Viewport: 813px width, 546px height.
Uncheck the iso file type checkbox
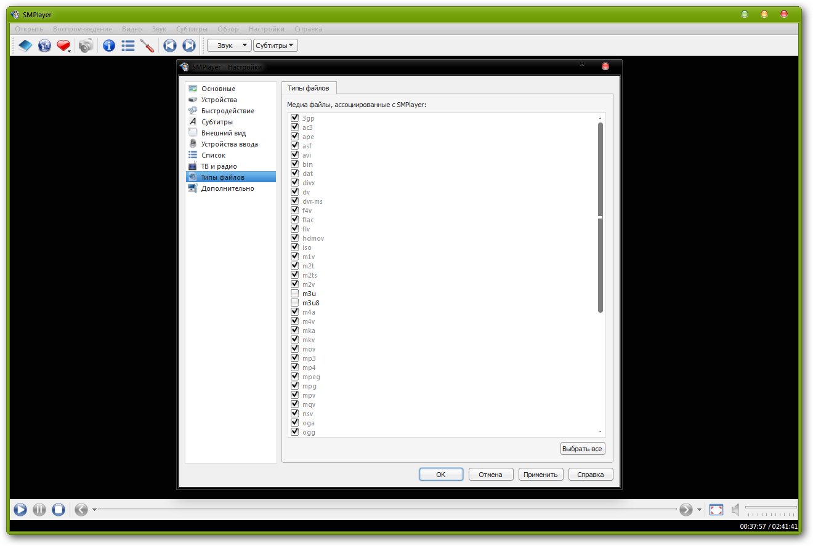click(295, 247)
